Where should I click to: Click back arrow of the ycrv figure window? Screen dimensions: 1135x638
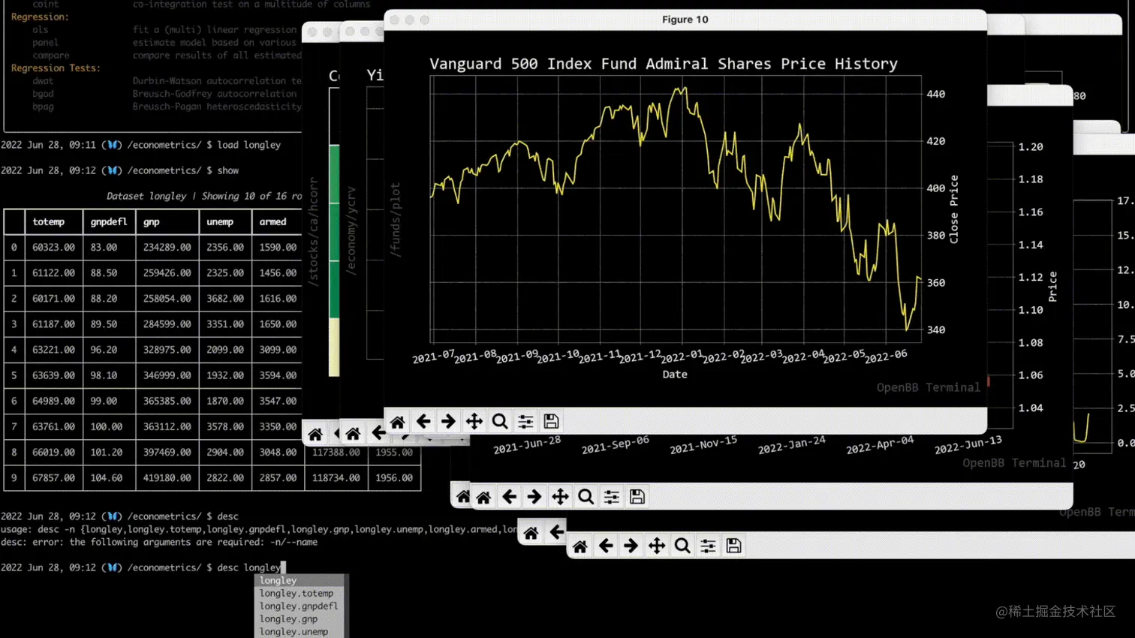coord(378,433)
